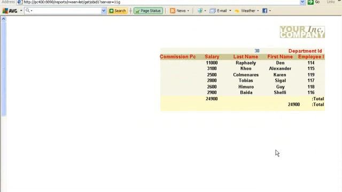Click employee id 119
342x192 pixels.
coord(311,75)
